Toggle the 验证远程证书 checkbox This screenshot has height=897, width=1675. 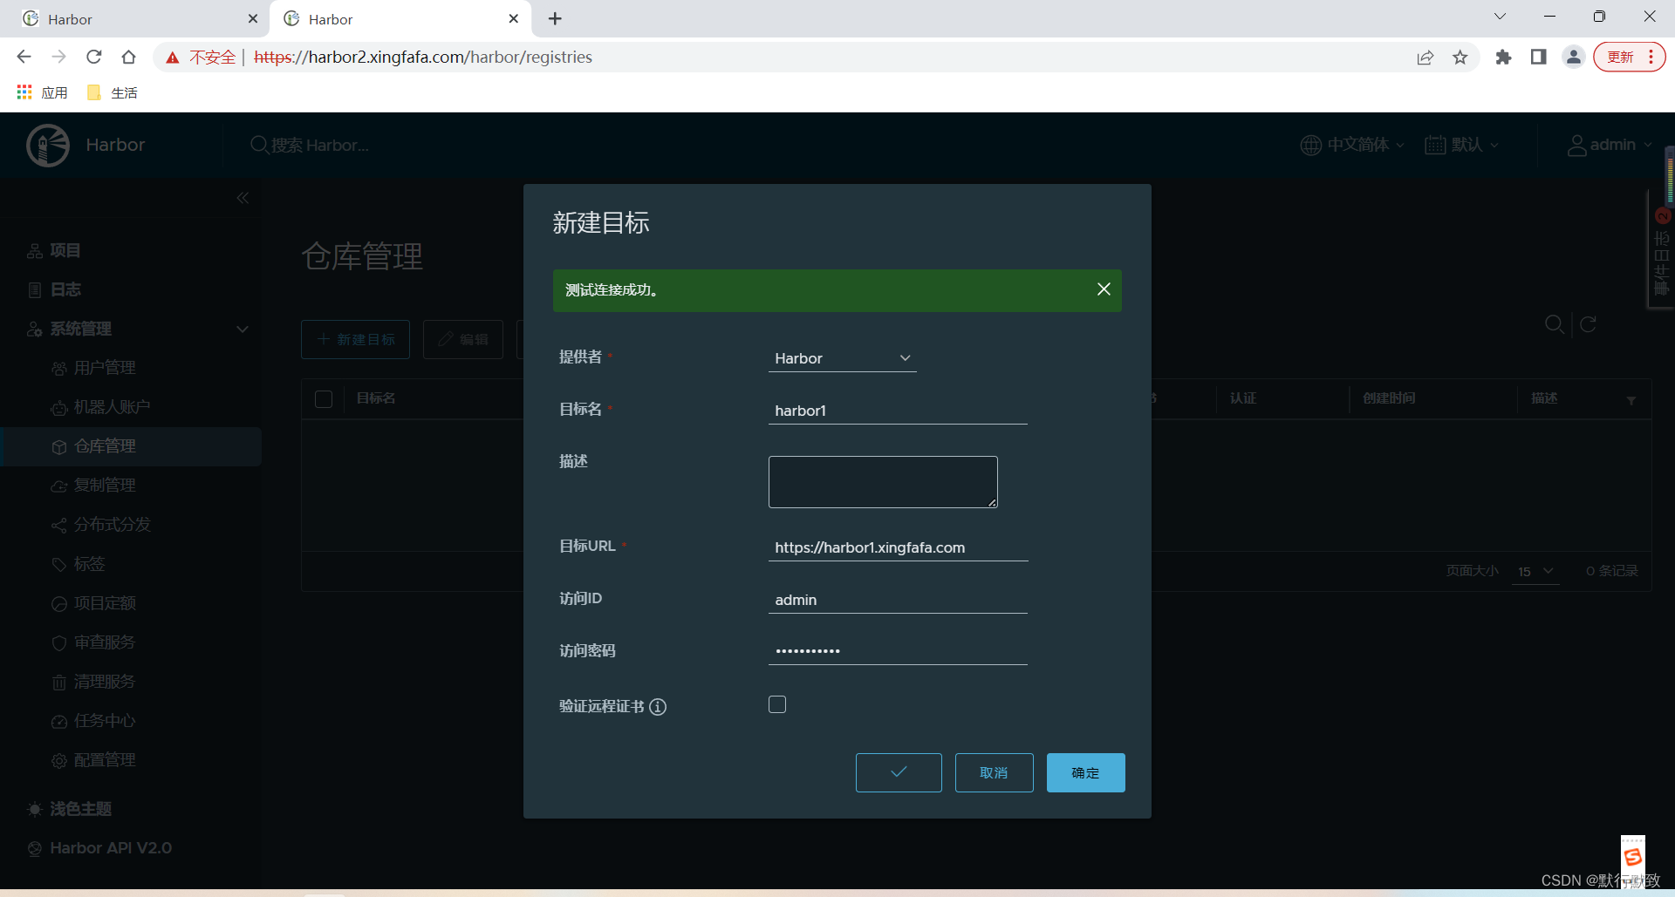tap(777, 704)
